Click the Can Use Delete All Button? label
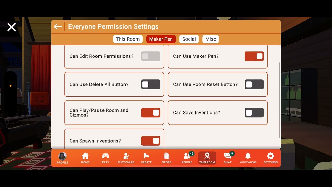The height and width of the screenshot is (187, 332). point(99,84)
